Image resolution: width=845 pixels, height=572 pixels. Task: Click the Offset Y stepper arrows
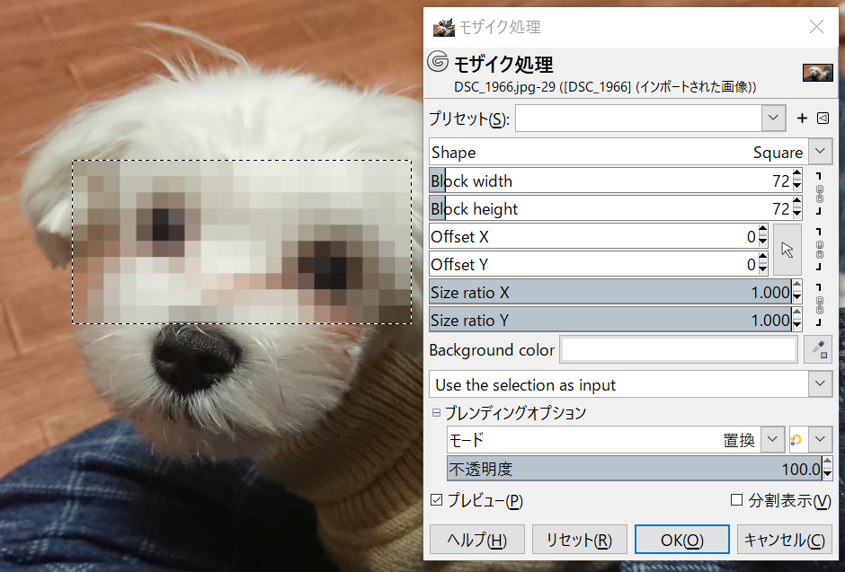[x=762, y=264]
